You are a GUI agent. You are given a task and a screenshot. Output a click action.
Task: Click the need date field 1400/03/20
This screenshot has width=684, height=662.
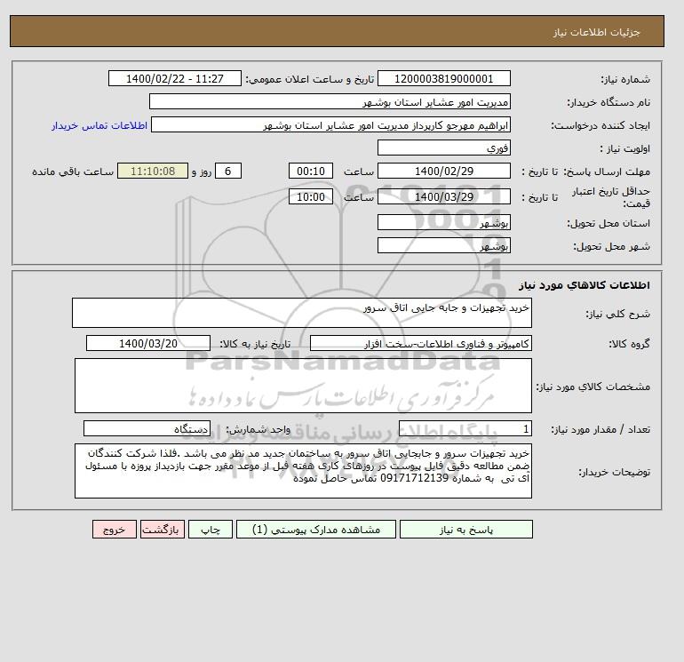point(148,343)
